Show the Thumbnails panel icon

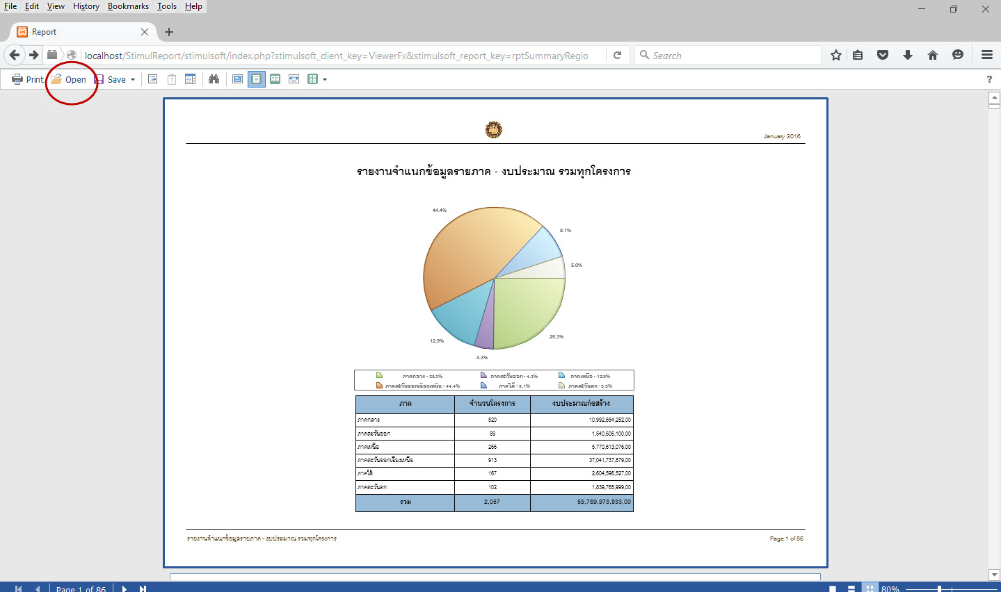[x=191, y=79]
